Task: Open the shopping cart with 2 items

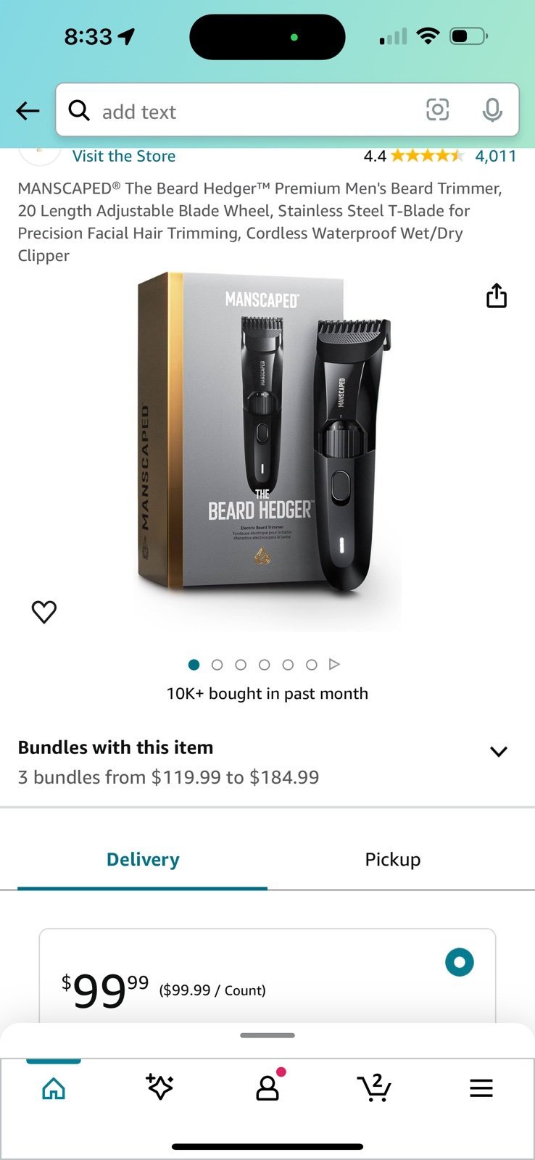Action: tap(374, 1087)
